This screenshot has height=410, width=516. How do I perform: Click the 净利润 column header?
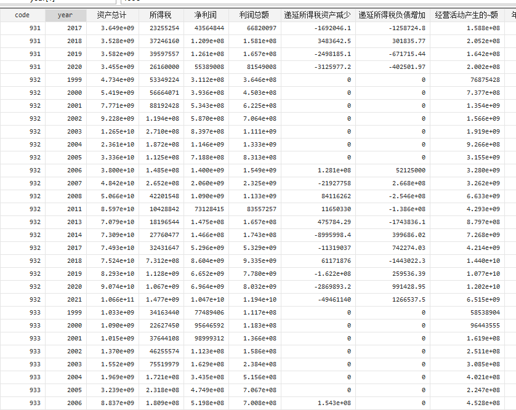tap(206, 15)
